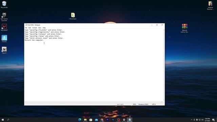The width and height of the screenshot is (217, 122).
Task: Open the Help menu in Notepad
Action: pyautogui.click(x=44, y=28)
